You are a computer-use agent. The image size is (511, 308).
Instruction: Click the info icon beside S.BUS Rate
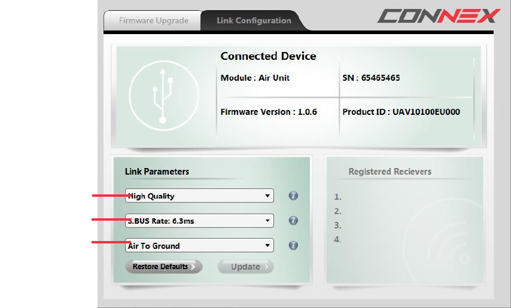293,221
